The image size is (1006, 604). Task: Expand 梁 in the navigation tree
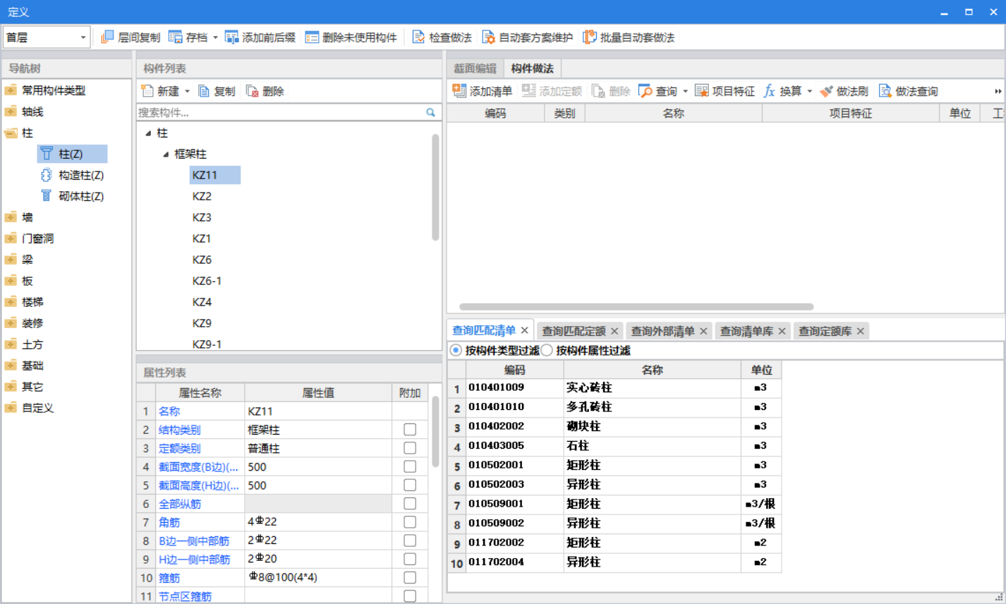[11, 260]
